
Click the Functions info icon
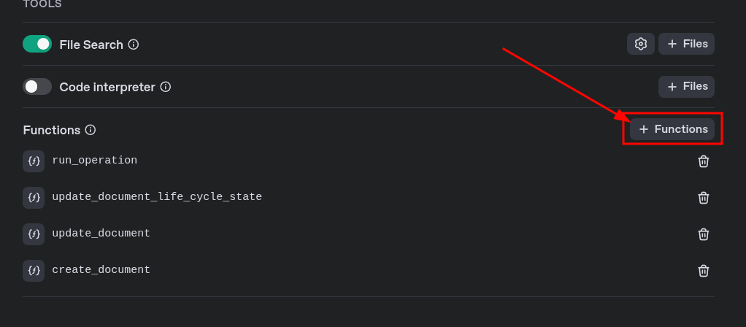91,130
